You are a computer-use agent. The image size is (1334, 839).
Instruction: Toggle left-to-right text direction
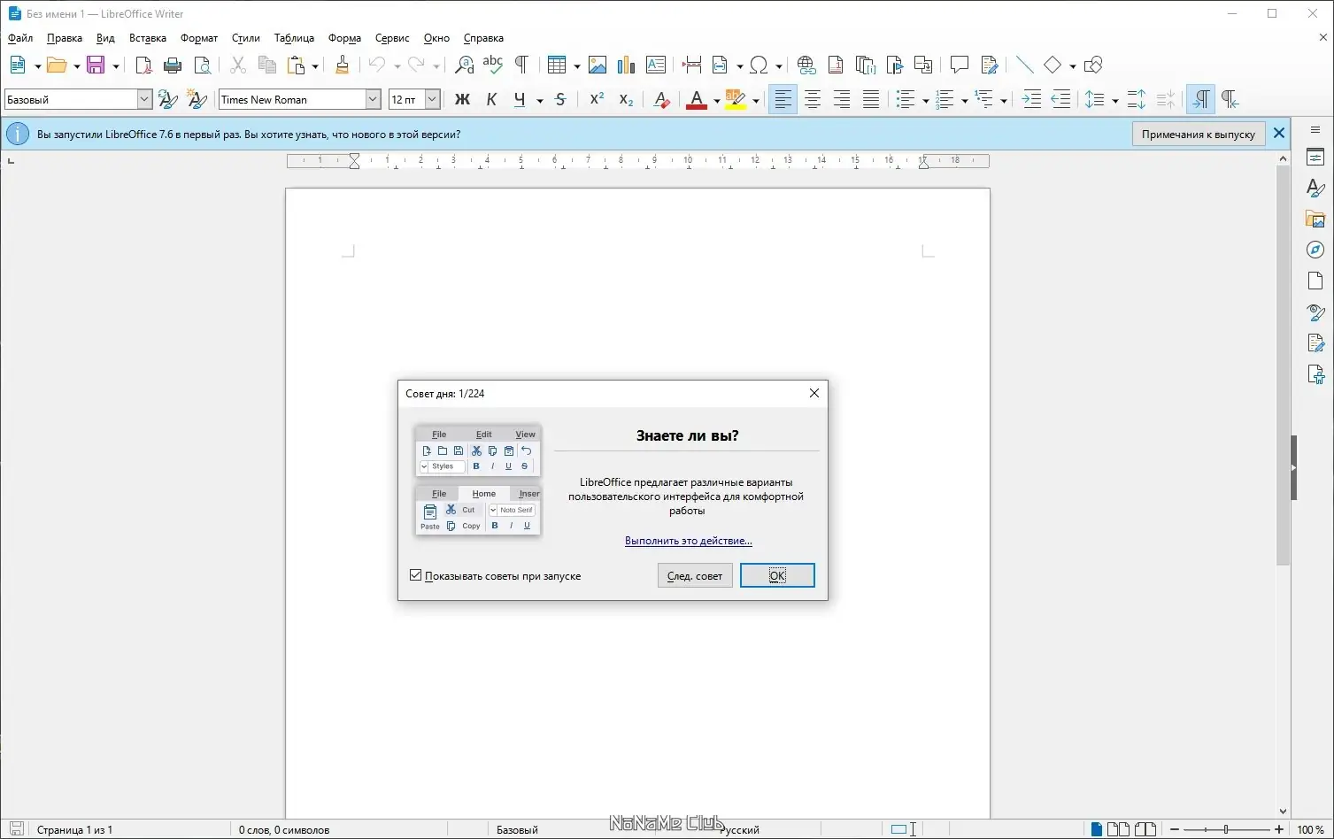coord(1200,99)
